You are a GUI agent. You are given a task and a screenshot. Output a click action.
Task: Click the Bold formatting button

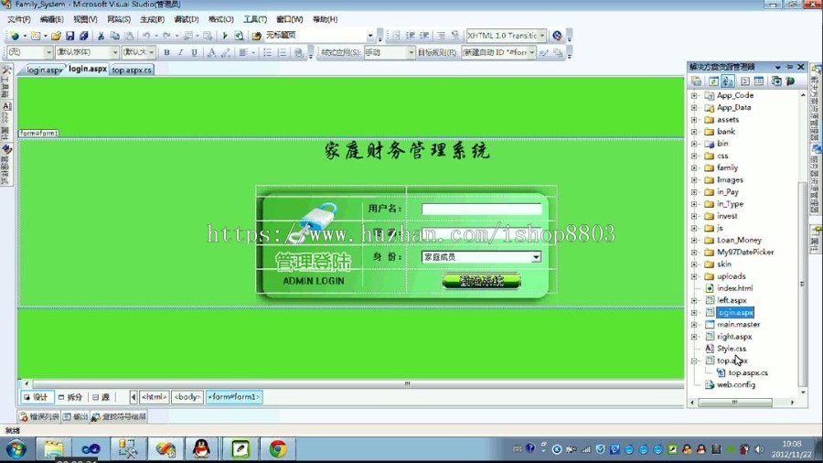166,52
